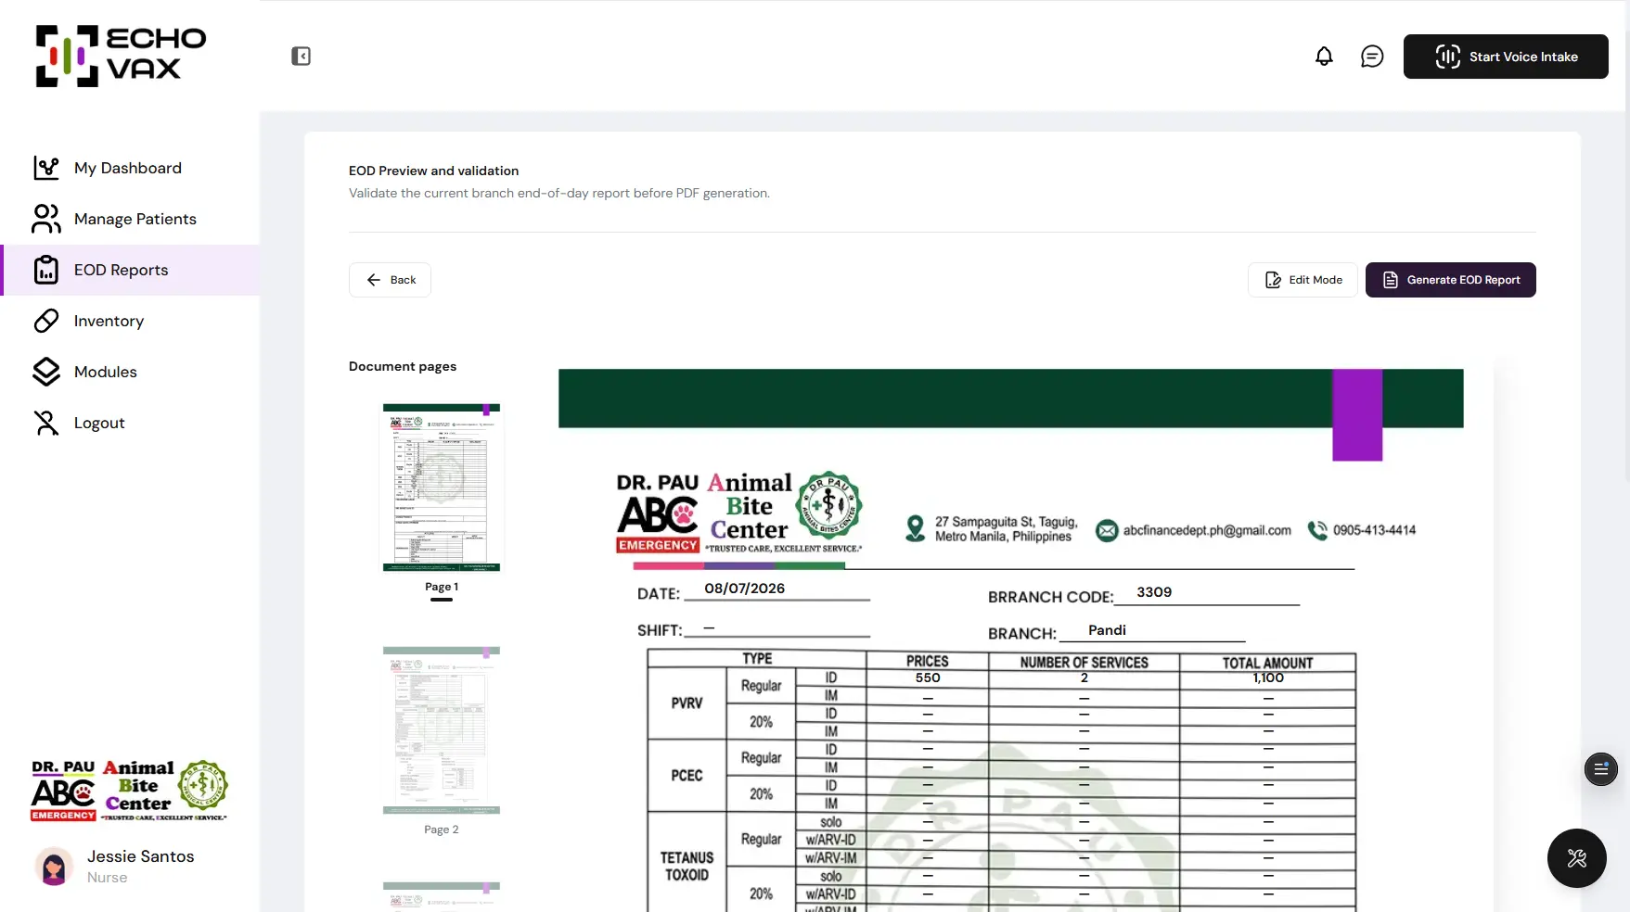
Task: Select EOD Reports menu item
Action: 130,270
